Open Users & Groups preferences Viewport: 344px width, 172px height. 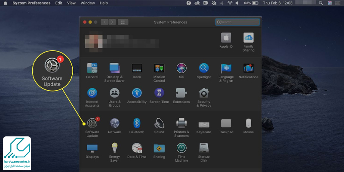(114, 98)
